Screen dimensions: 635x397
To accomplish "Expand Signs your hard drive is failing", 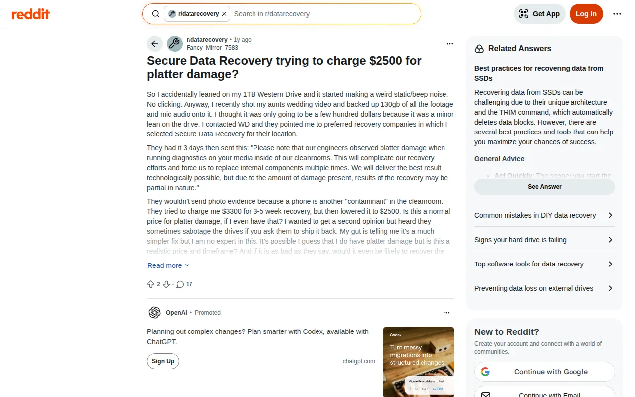I will coord(544,240).
